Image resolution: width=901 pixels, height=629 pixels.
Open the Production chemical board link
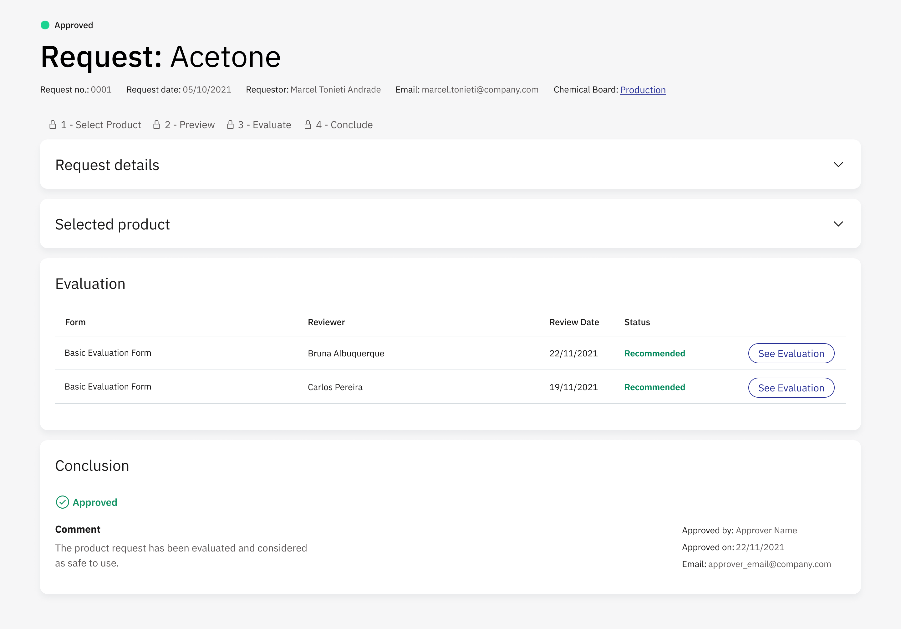[x=643, y=90]
